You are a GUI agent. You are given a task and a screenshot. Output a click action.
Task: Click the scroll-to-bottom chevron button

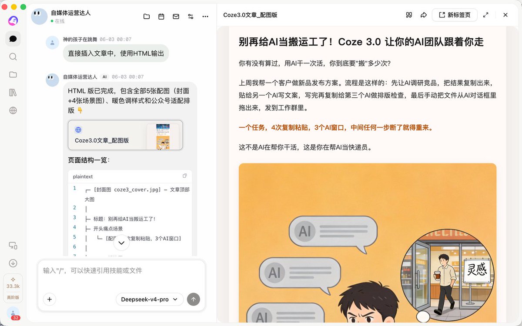[x=121, y=243]
